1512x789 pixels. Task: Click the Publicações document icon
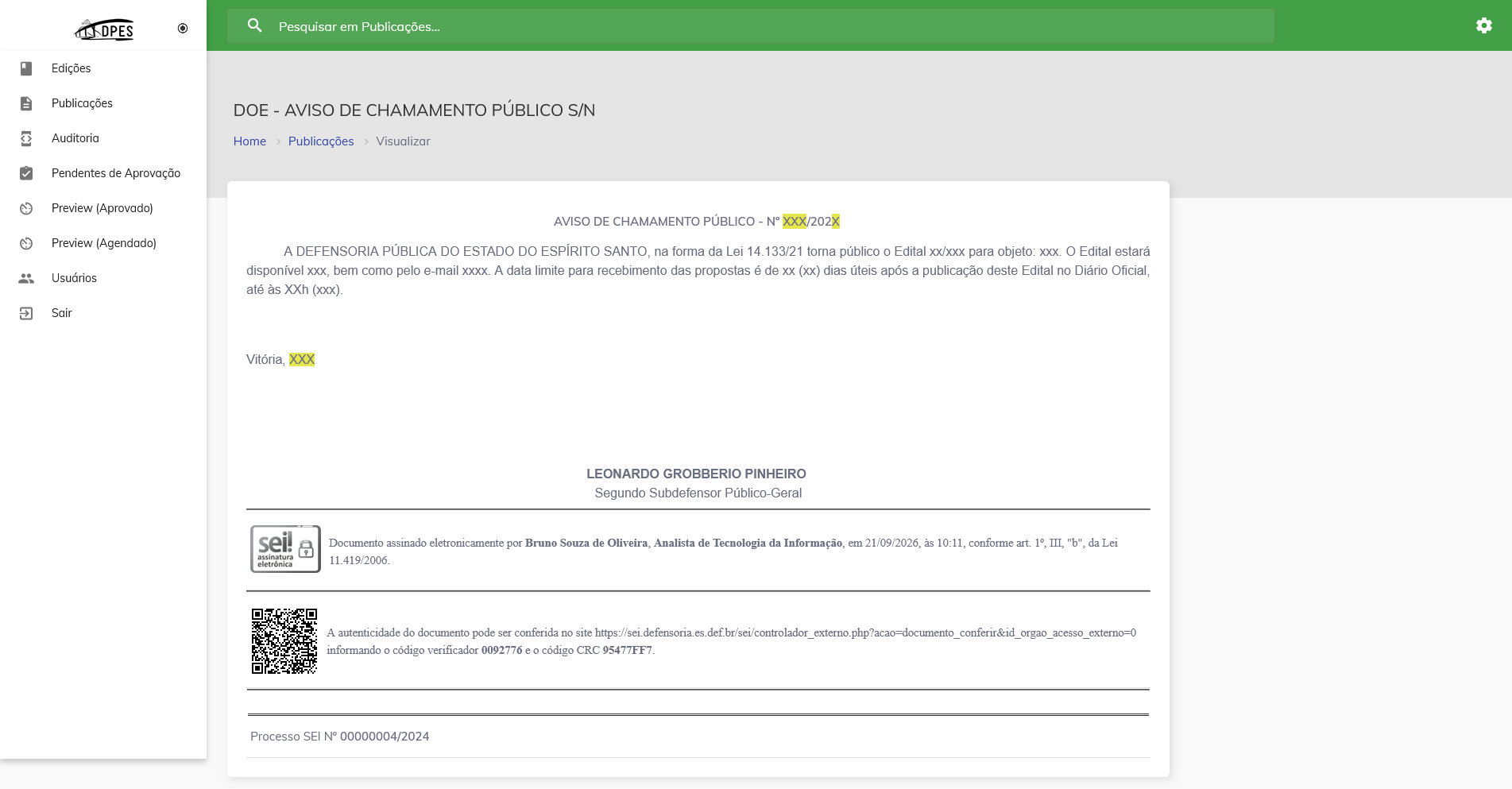(x=26, y=103)
